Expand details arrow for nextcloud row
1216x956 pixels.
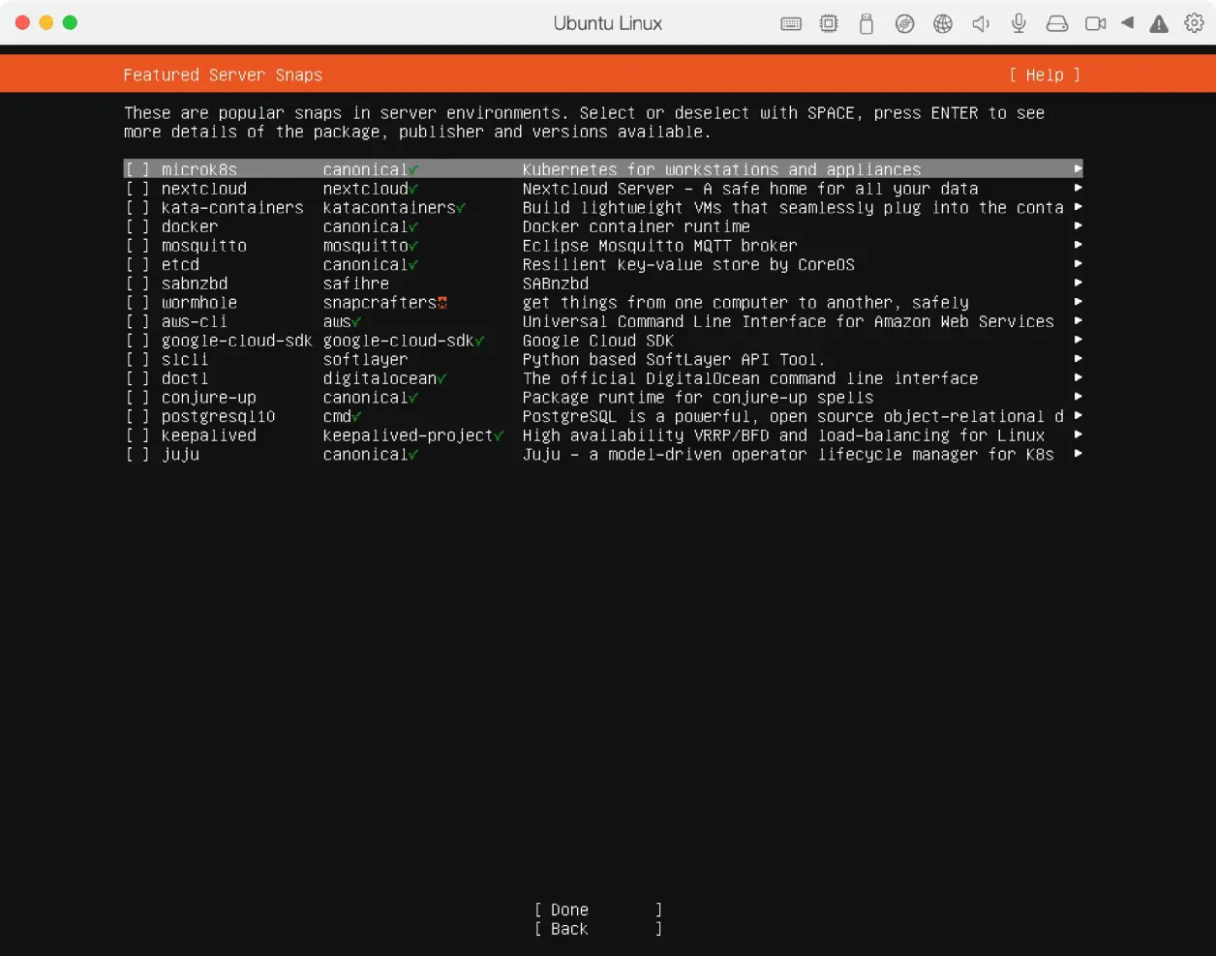[1078, 188]
